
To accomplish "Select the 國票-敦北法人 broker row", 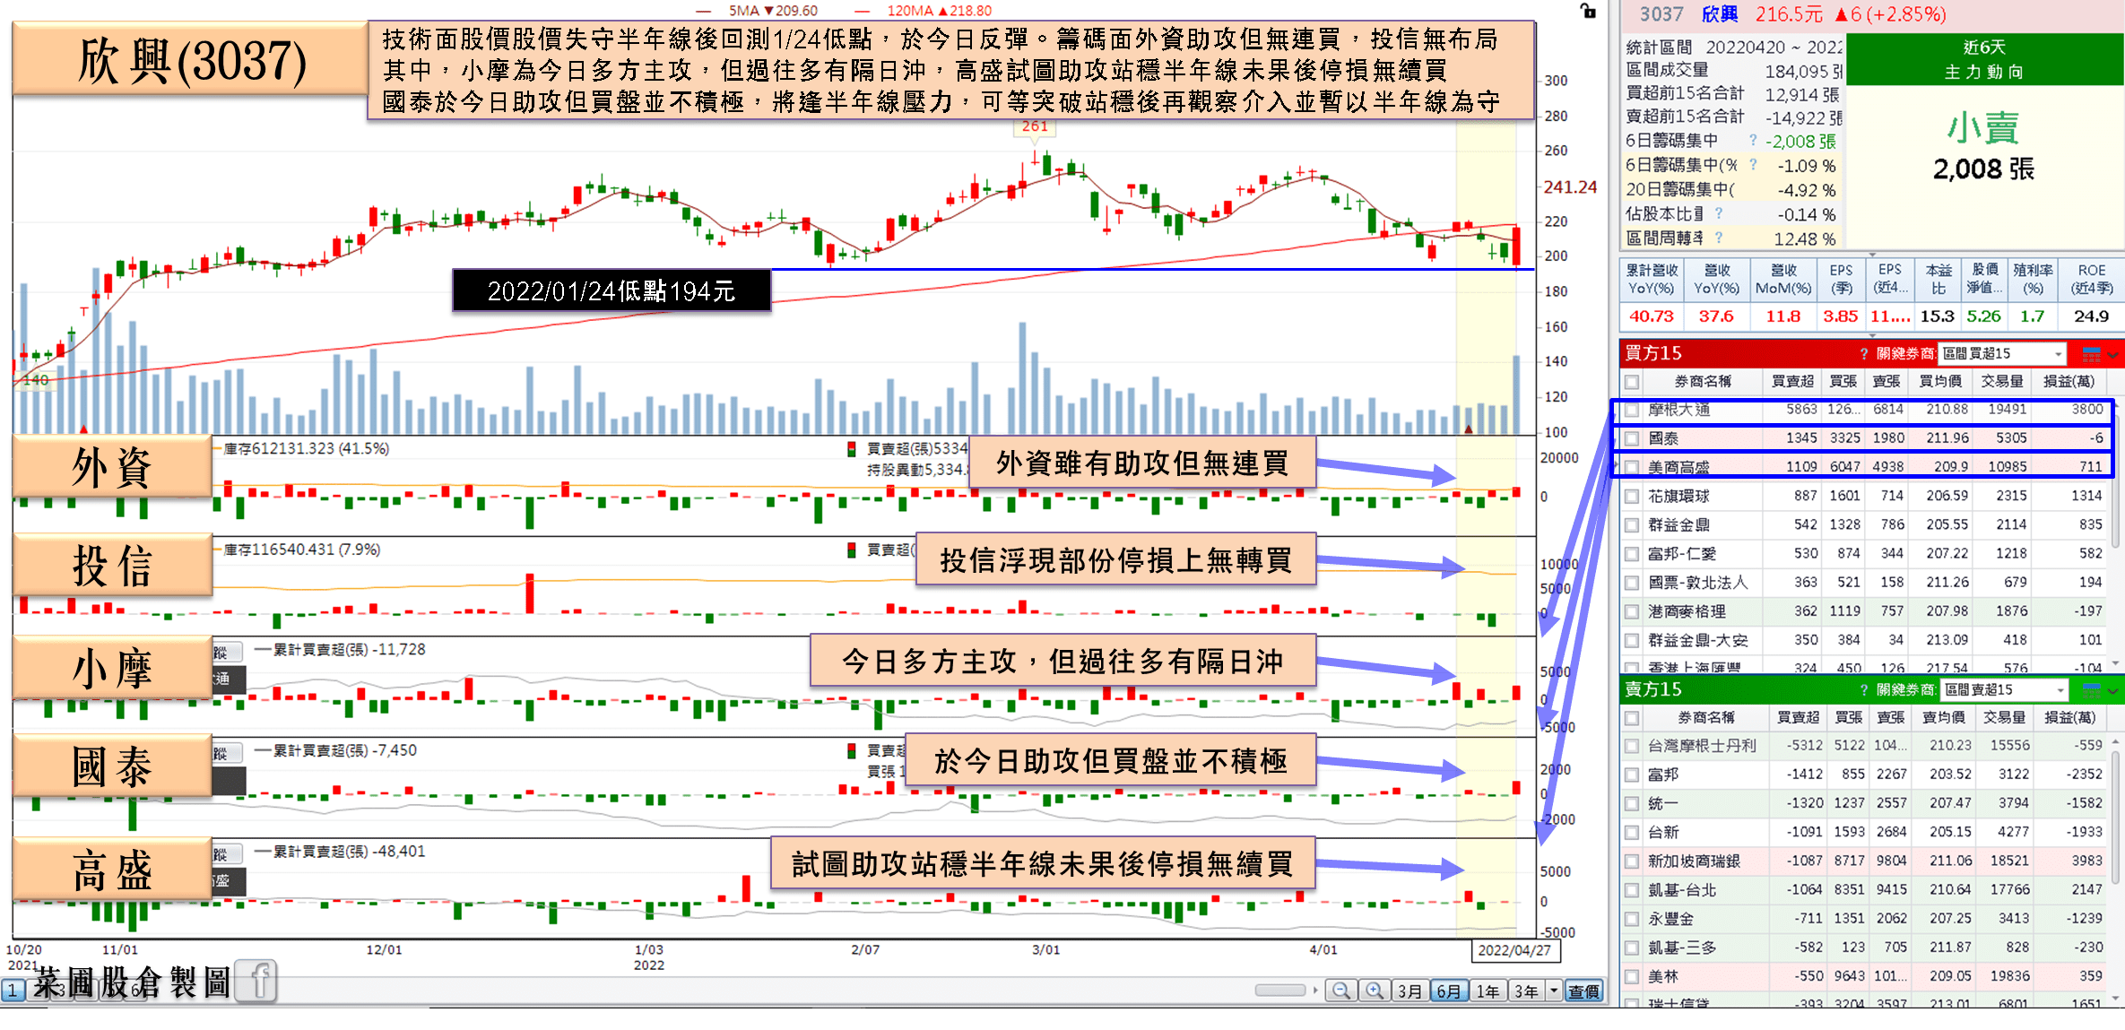I will pyautogui.click(x=1865, y=583).
